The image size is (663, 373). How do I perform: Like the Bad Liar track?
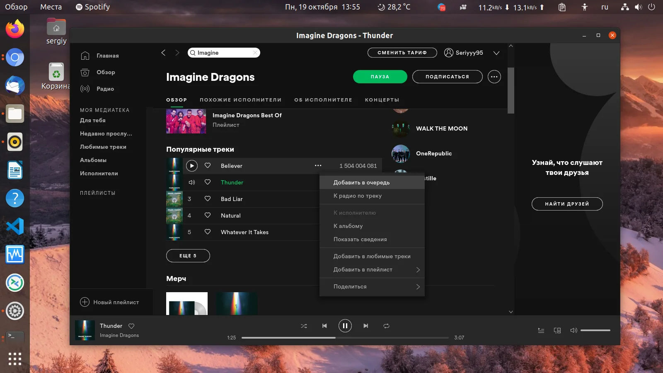(208, 199)
